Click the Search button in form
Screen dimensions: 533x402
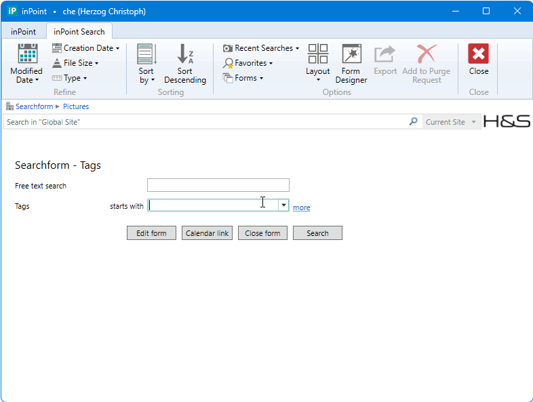tap(317, 233)
